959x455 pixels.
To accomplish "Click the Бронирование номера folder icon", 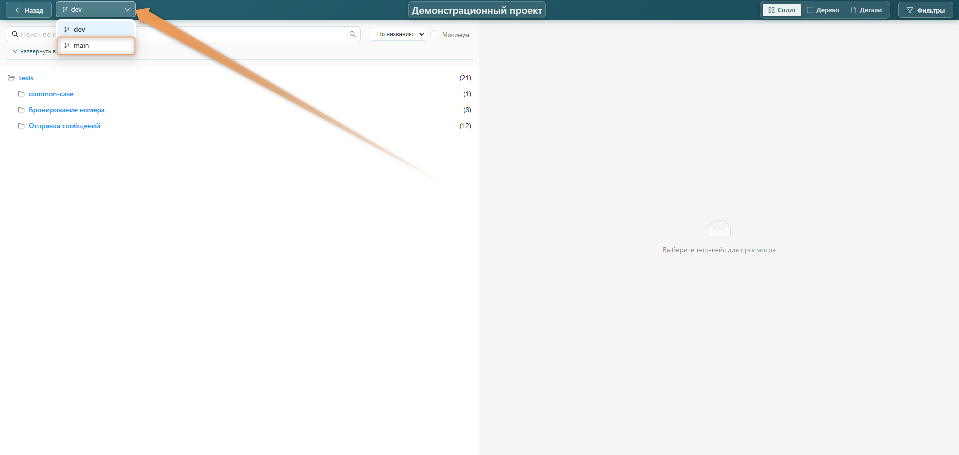I will click(21, 110).
